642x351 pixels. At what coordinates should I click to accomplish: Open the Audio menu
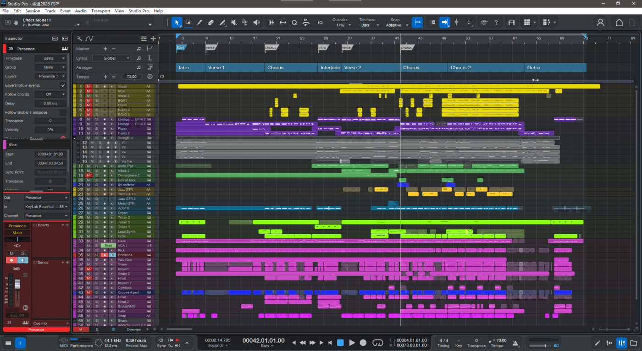click(81, 11)
